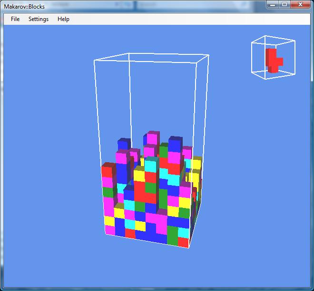Open the Settings menu

coord(39,19)
